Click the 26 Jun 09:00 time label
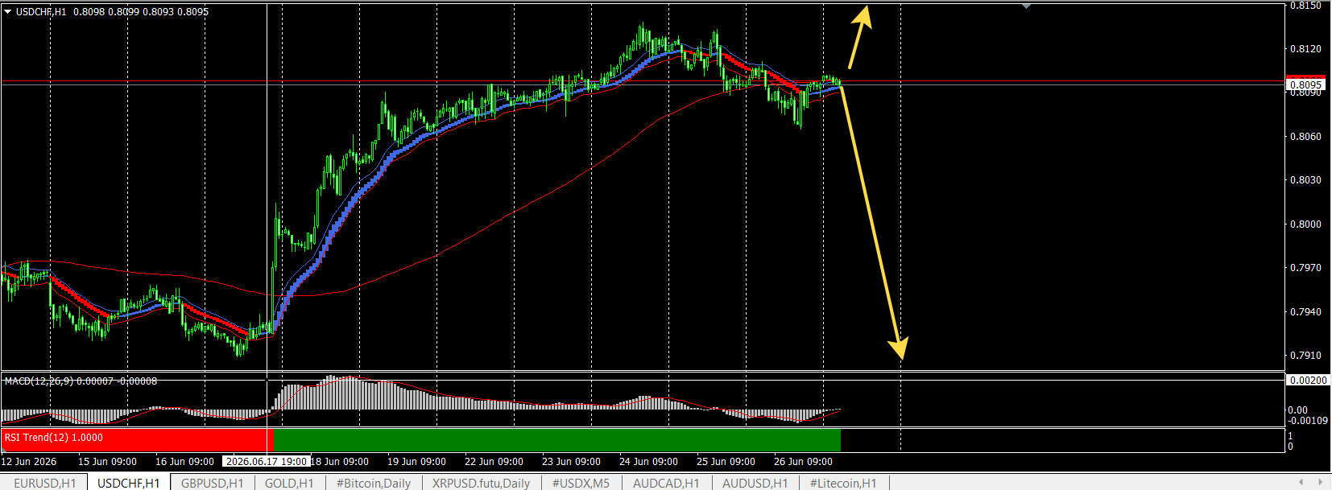This screenshot has height=490, width=1332. 803,462
